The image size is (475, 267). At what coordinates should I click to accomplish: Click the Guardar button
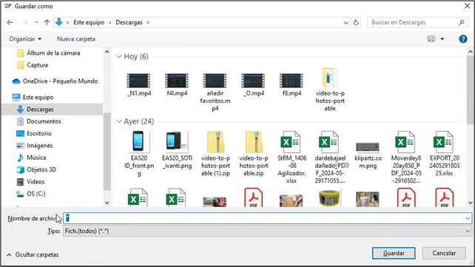tap(394, 253)
